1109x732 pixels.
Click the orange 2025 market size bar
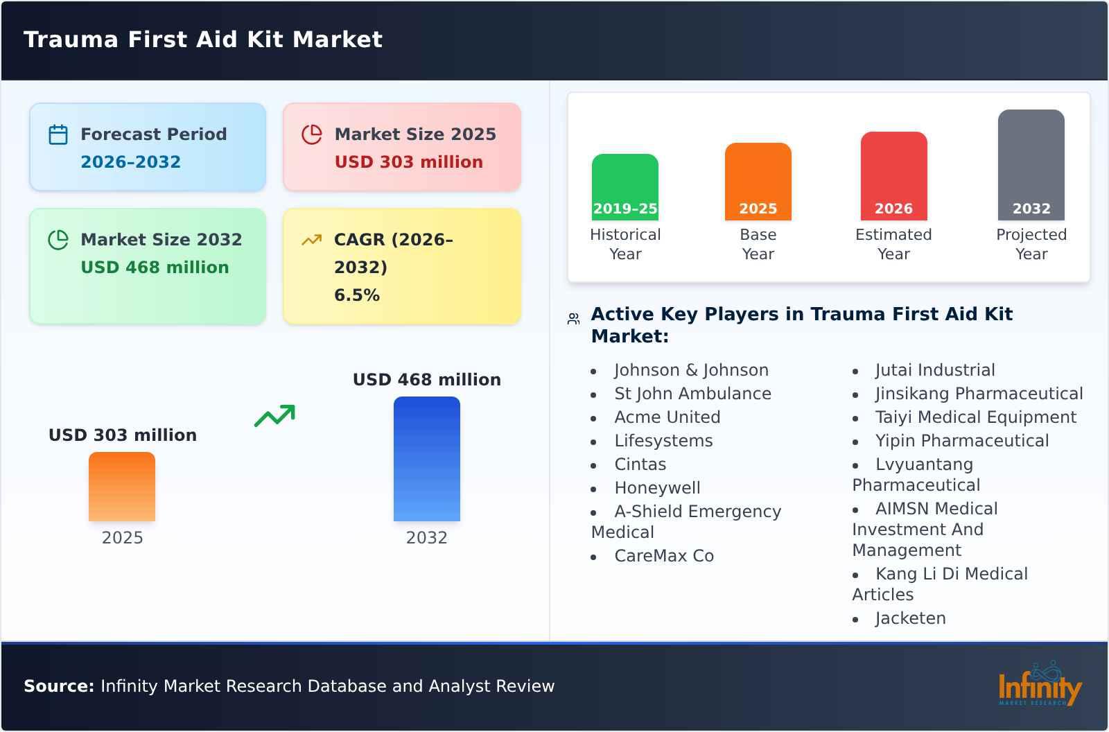point(122,487)
